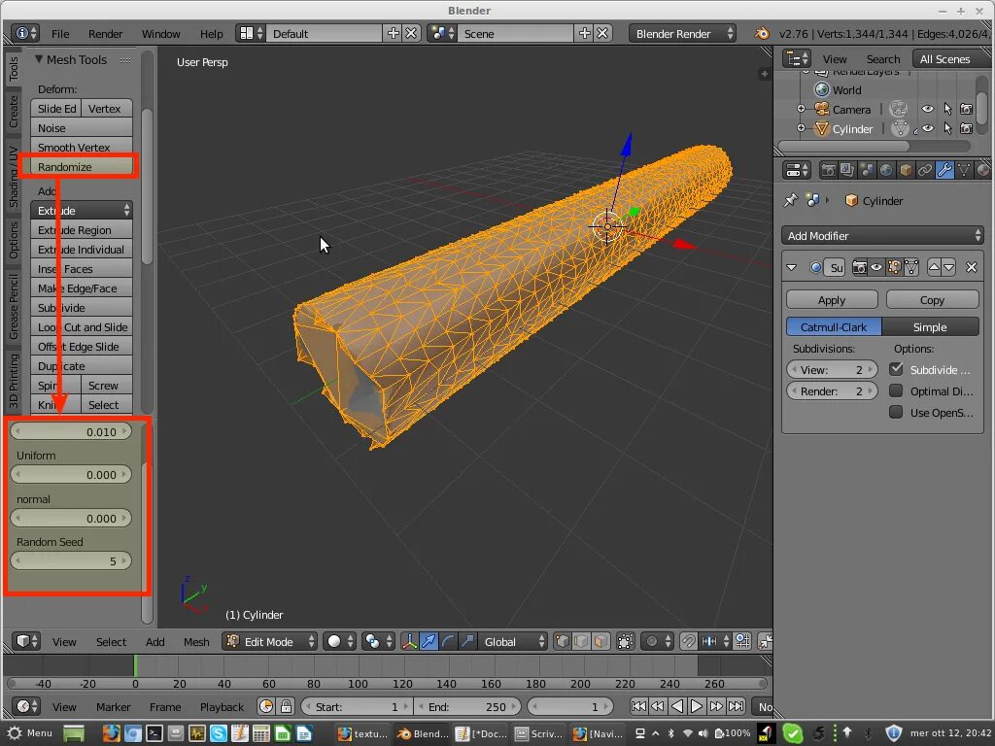The image size is (995, 746).
Task: Expand the Cylinder tree item
Action: click(801, 128)
